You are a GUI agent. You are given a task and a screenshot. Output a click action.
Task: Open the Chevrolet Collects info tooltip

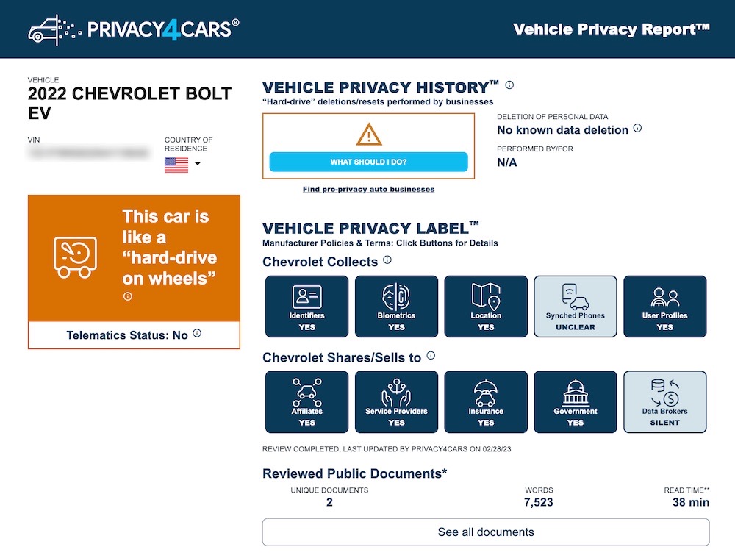387,260
